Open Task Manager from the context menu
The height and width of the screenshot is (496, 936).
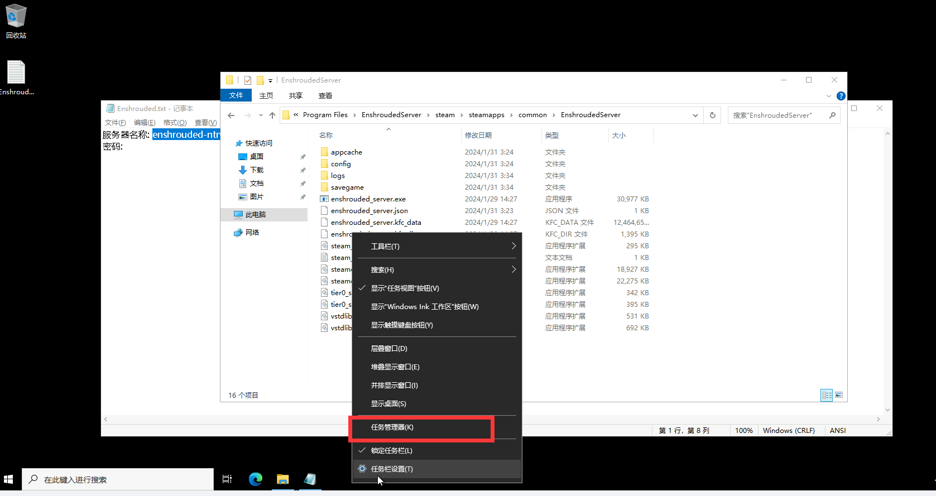click(437, 427)
